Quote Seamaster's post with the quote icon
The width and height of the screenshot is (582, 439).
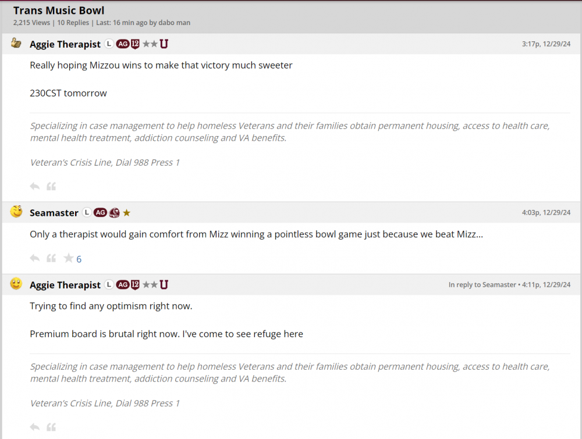(51, 258)
